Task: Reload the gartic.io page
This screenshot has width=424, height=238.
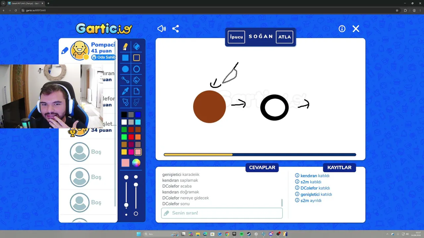Action: (16, 10)
